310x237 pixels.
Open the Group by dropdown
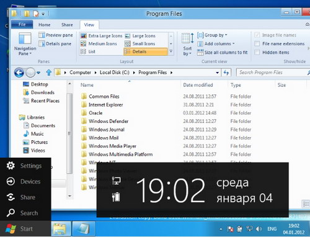(212, 35)
